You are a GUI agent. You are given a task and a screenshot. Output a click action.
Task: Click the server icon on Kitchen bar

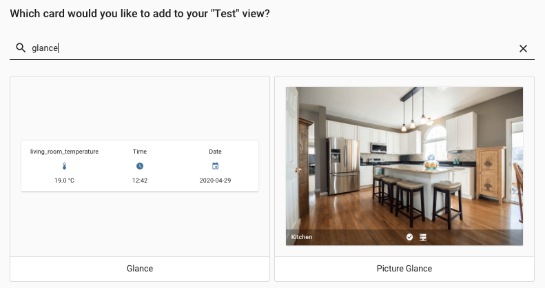click(423, 237)
